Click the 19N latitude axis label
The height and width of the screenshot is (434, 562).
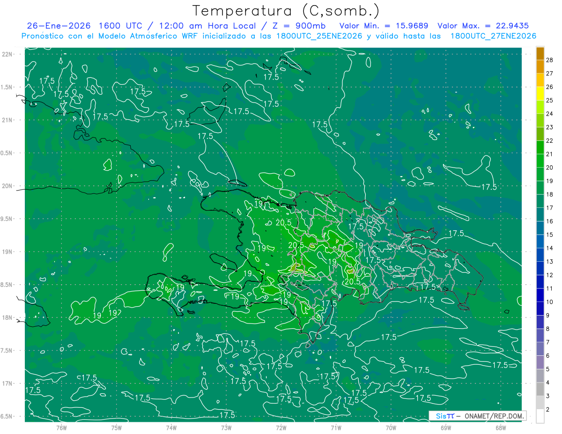(7, 252)
